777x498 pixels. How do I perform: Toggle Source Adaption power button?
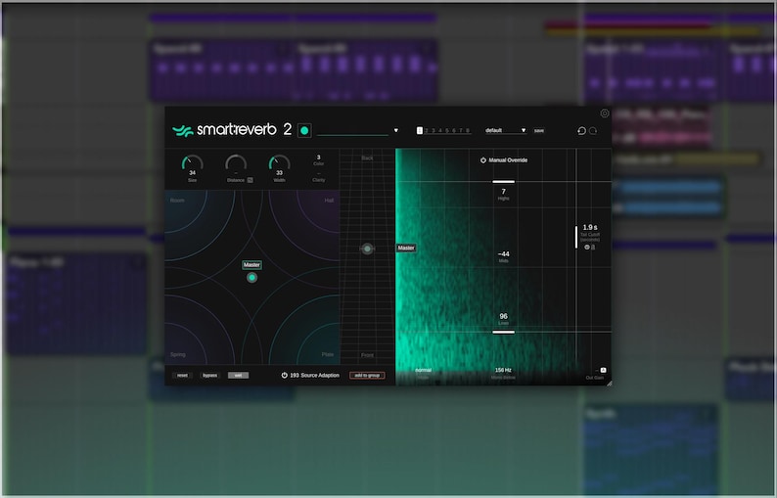pos(285,375)
